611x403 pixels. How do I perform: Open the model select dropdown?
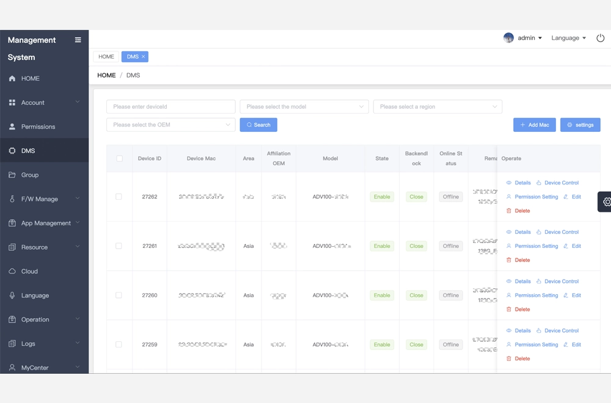pos(304,107)
